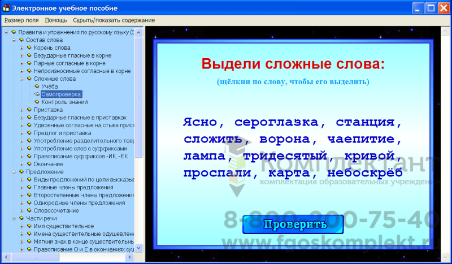452x264 pixels.
Task: Click the content area scroll-up arrow
Action: [x=445, y=31]
